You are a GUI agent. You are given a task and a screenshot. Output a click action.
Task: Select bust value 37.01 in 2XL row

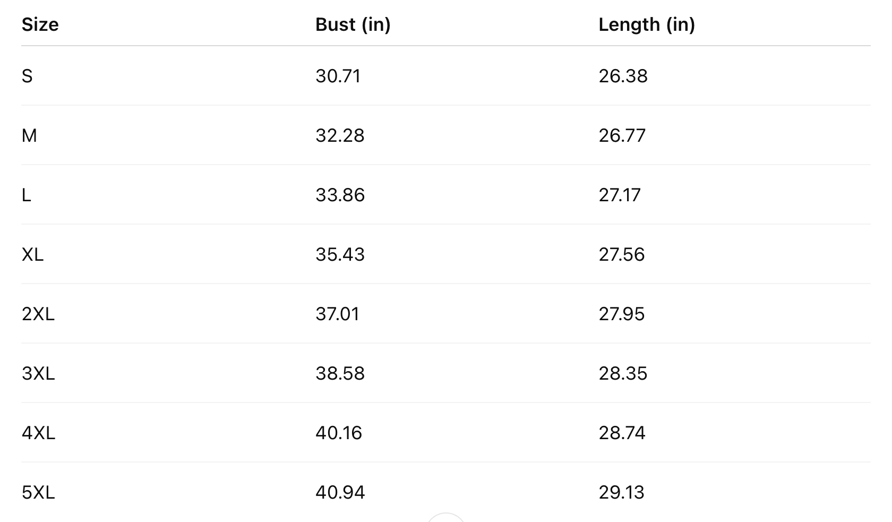pyautogui.click(x=337, y=314)
